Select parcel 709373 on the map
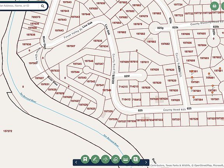 tap(36, 17)
